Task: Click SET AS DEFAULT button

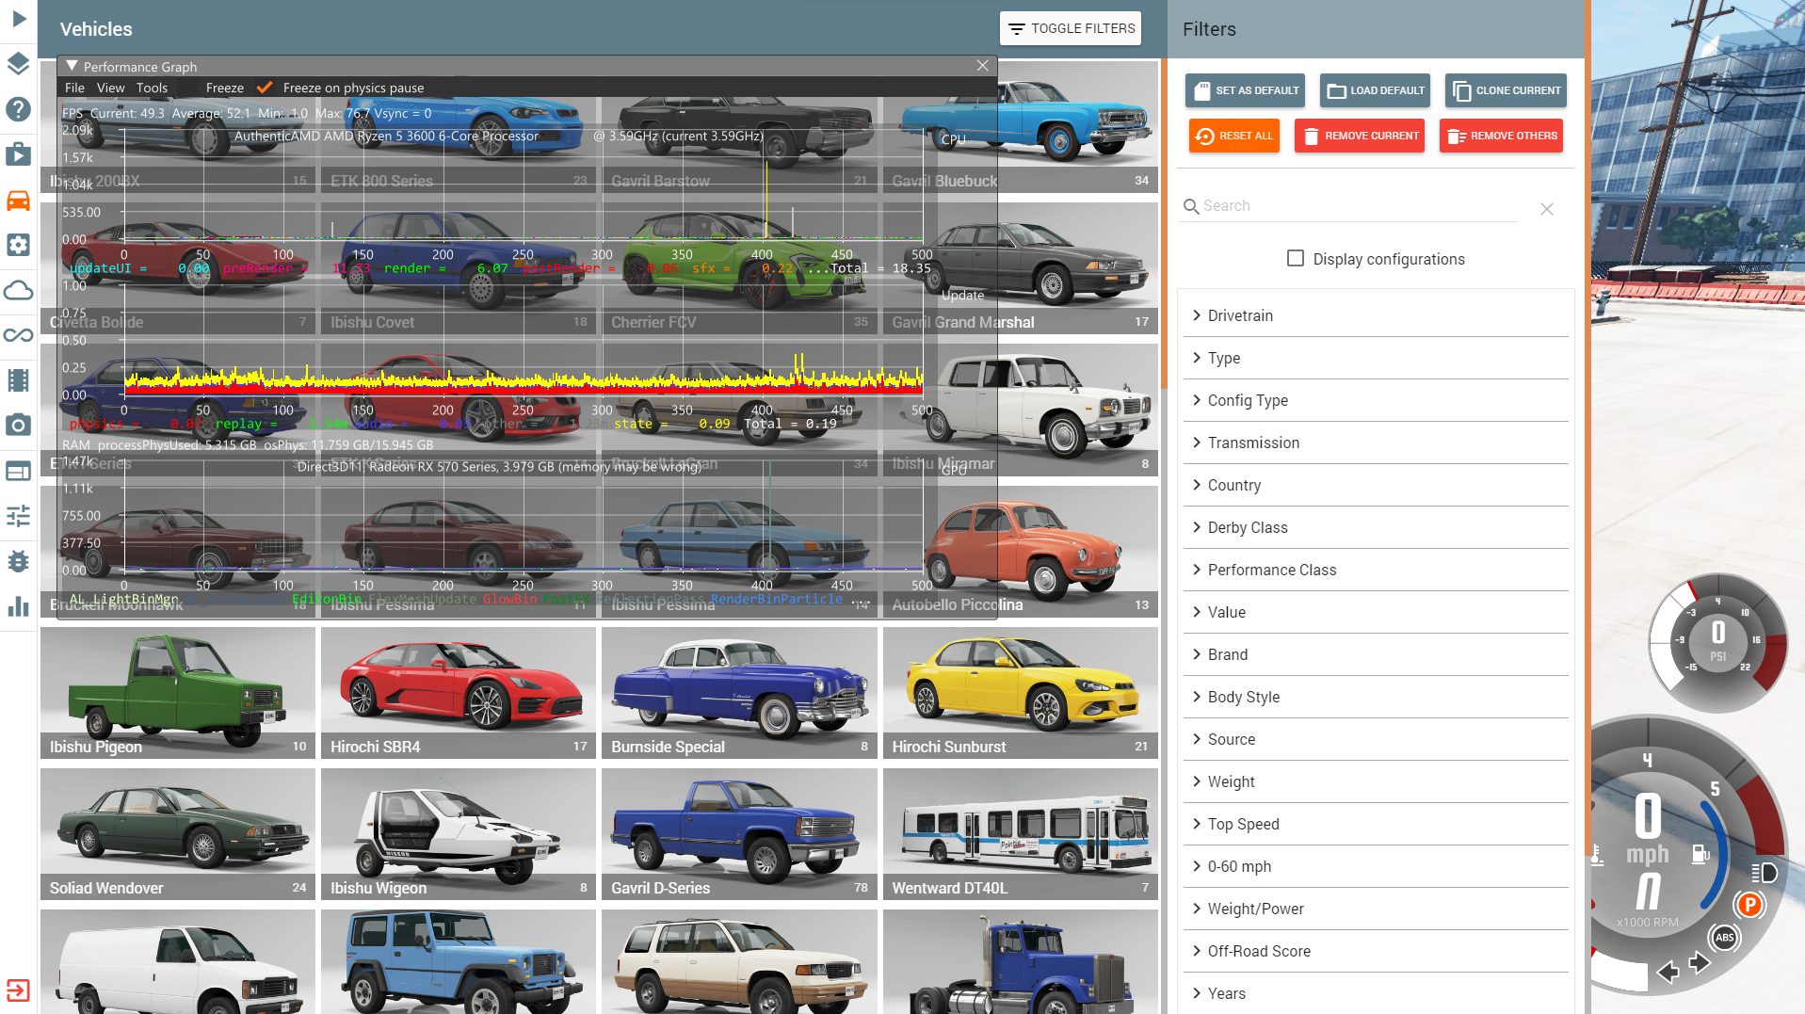Action: coord(1245,90)
